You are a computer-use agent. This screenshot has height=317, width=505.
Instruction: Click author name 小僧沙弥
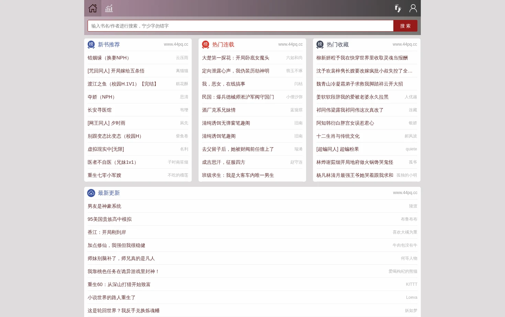point(294,97)
